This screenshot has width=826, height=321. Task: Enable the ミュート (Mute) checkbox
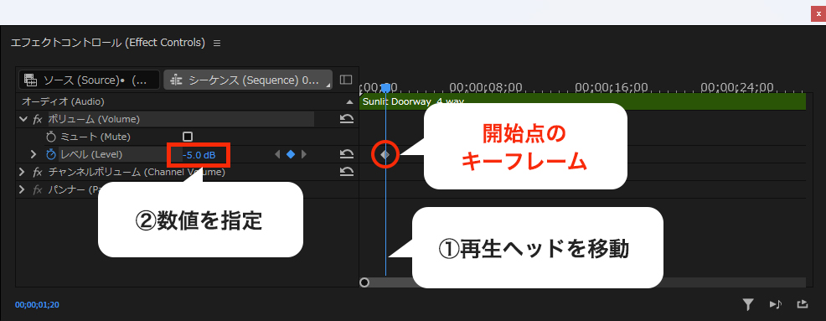(x=187, y=137)
